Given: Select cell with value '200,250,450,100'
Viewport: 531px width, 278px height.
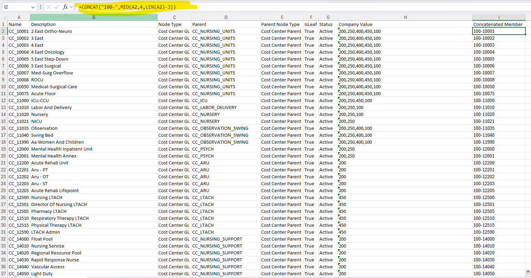Looking at the screenshot, I should pyautogui.click(x=405, y=100).
